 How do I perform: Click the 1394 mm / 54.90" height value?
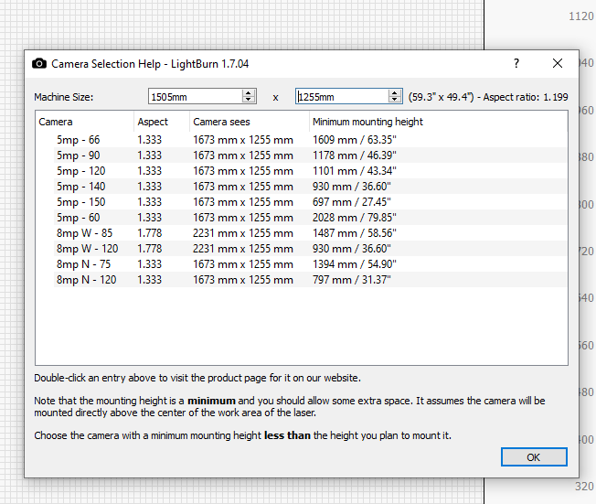point(355,264)
